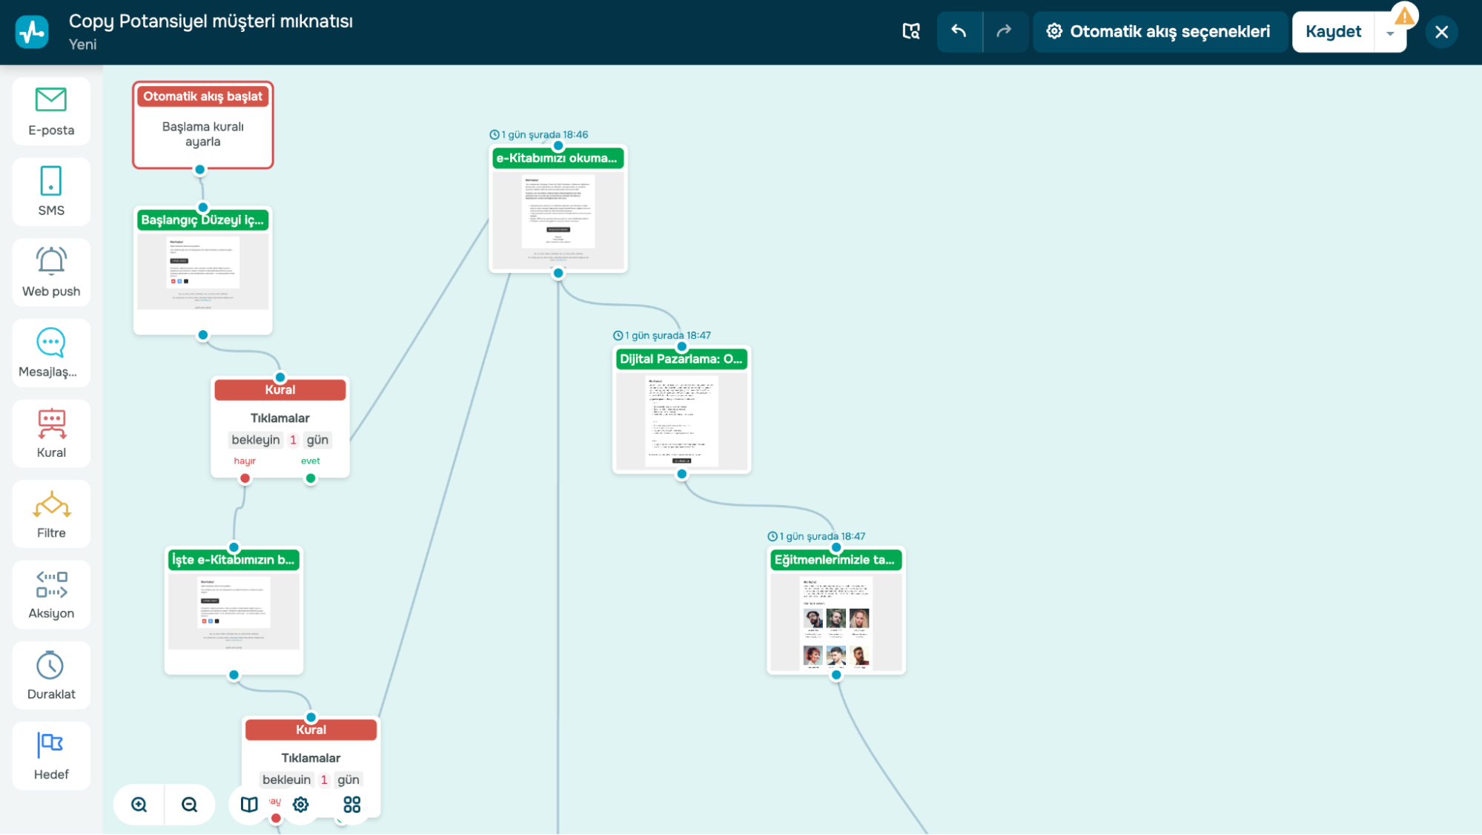The image size is (1482, 835).
Task: Pick the Web push bell icon
Action: tap(51, 261)
